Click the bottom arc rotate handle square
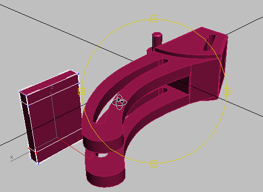This screenshot has height=192, width=263. pyautogui.click(x=154, y=164)
